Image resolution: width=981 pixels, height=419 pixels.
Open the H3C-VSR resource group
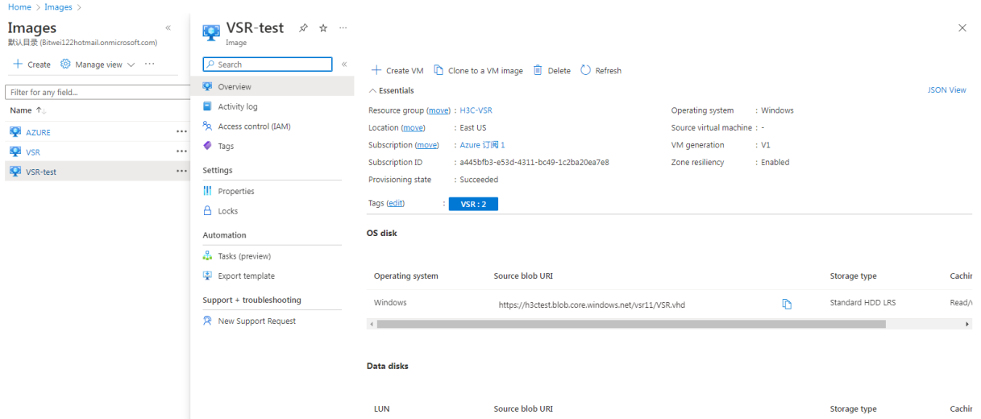pyautogui.click(x=476, y=110)
